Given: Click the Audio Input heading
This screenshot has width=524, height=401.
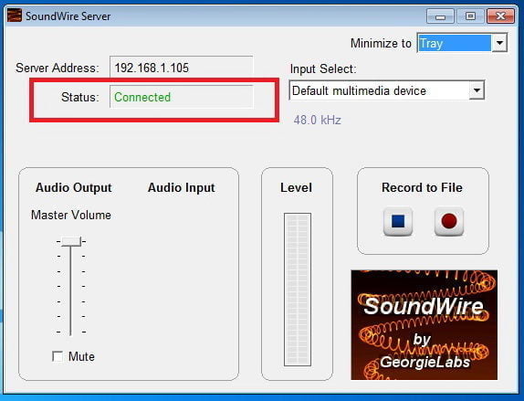Looking at the screenshot, I should tap(181, 187).
